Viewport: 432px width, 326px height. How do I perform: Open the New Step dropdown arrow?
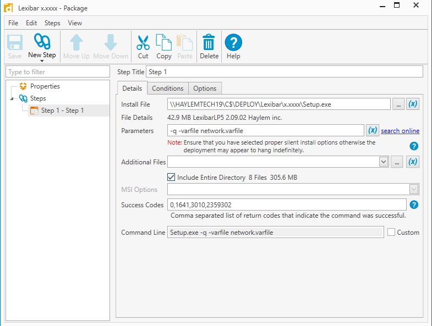[x=42, y=60]
